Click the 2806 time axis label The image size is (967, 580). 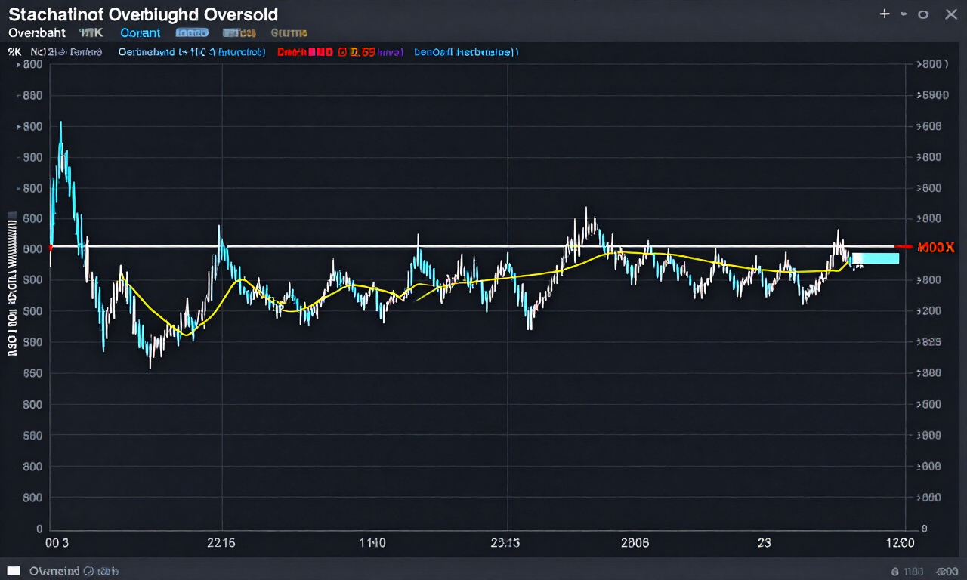635,542
